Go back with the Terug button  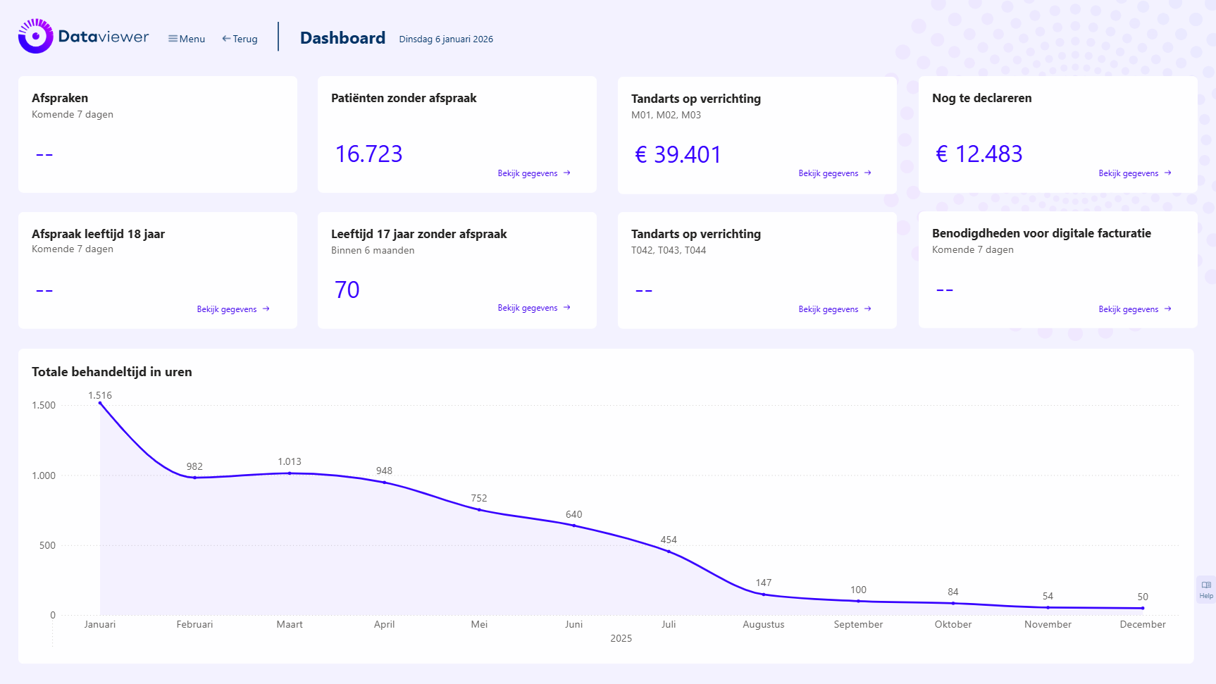(x=240, y=39)
